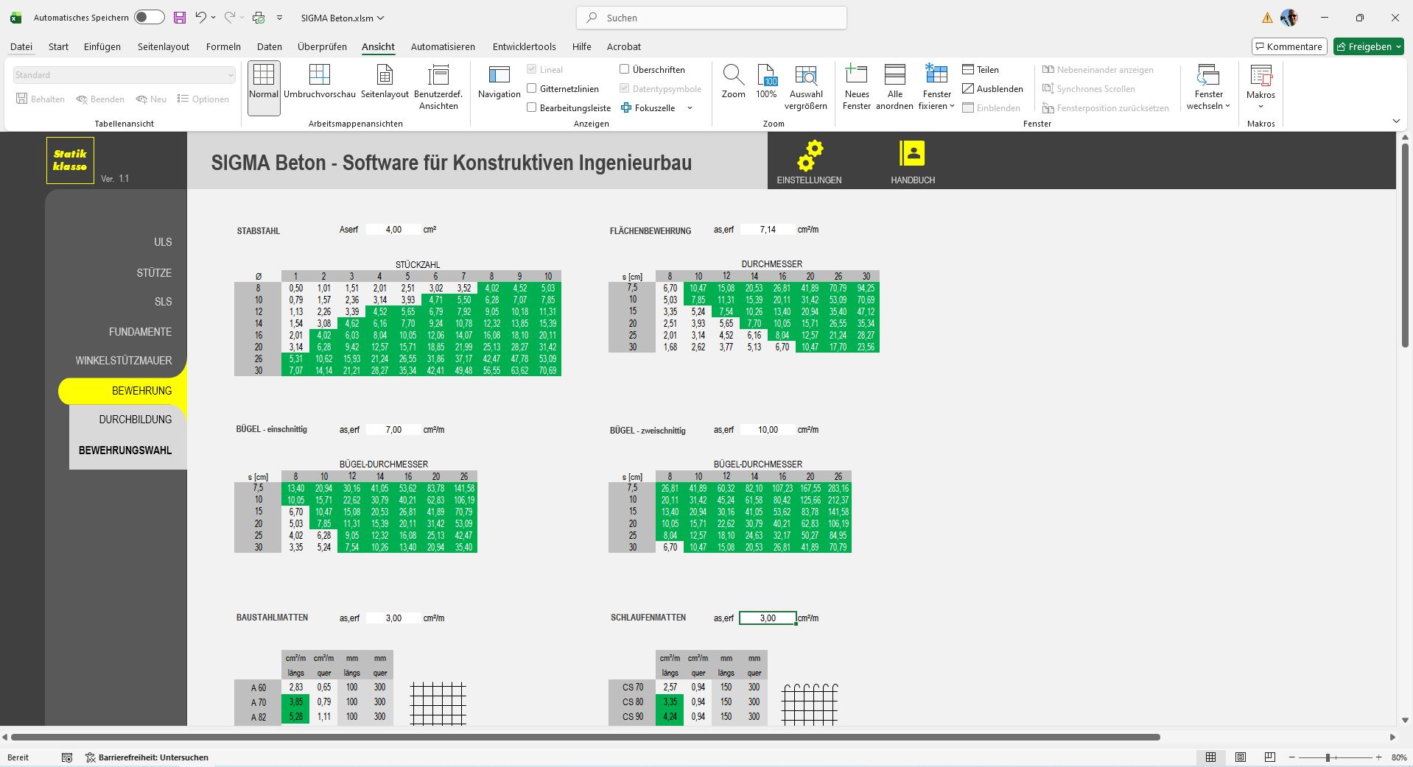Open the Formeln ribbon tab
Viewport: 1413px width, 767px height.
(223, 46)
